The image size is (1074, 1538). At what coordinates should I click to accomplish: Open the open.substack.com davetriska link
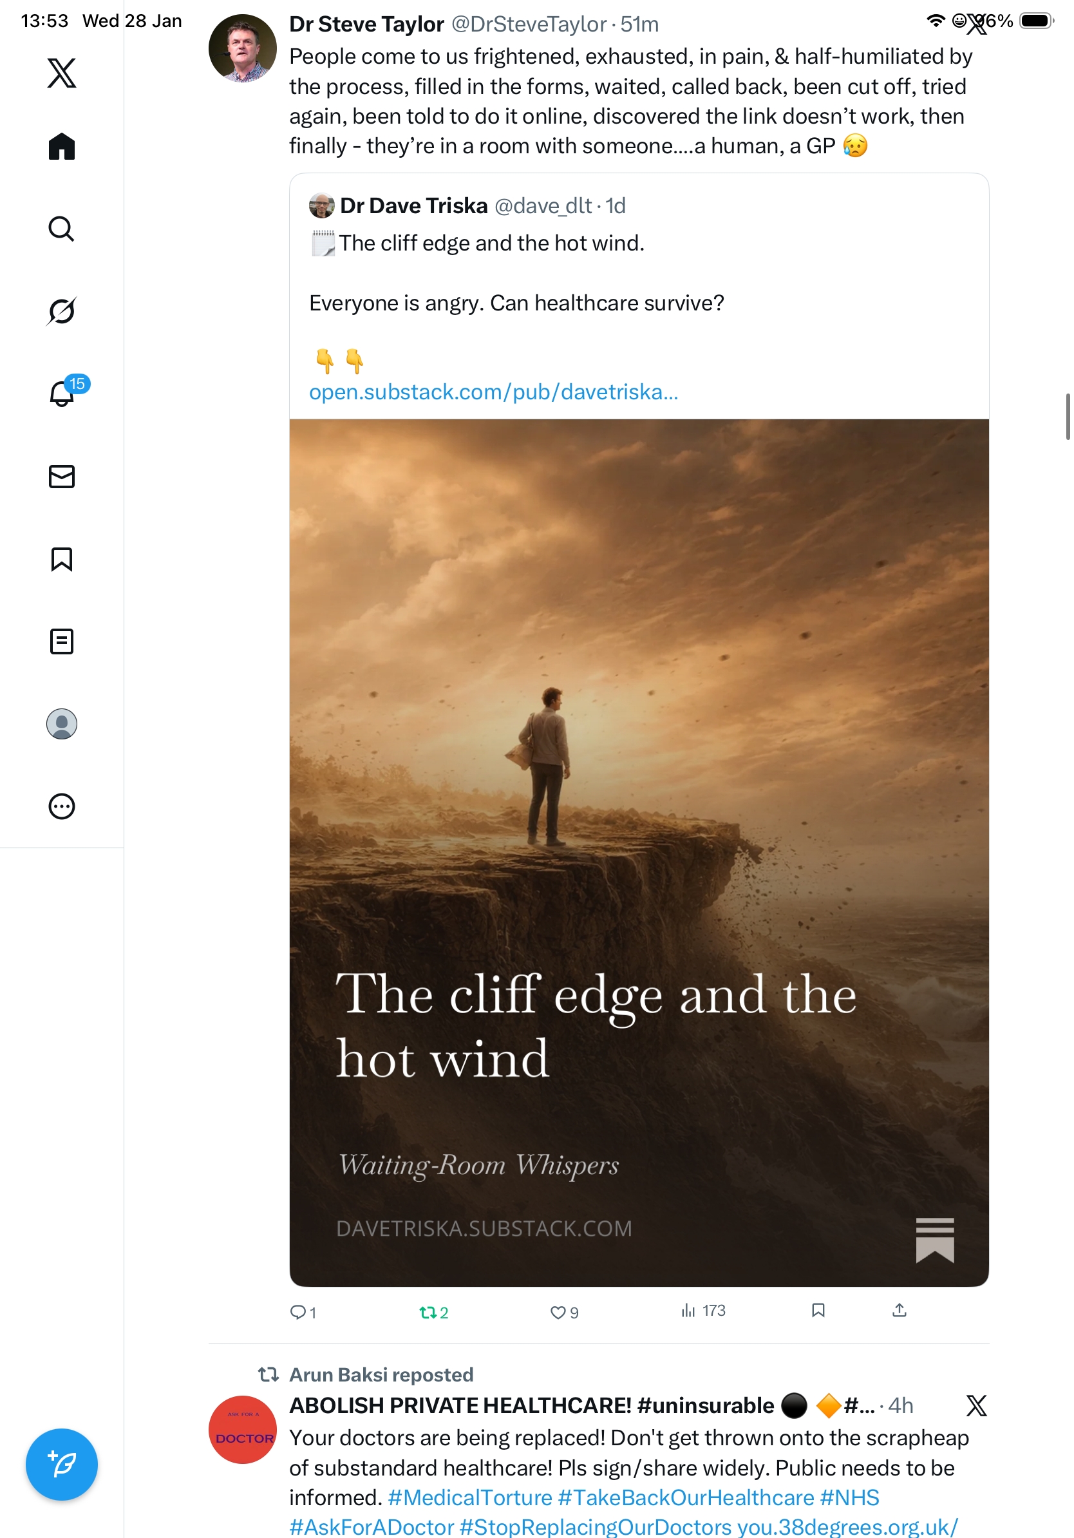(x=493, y=392)
